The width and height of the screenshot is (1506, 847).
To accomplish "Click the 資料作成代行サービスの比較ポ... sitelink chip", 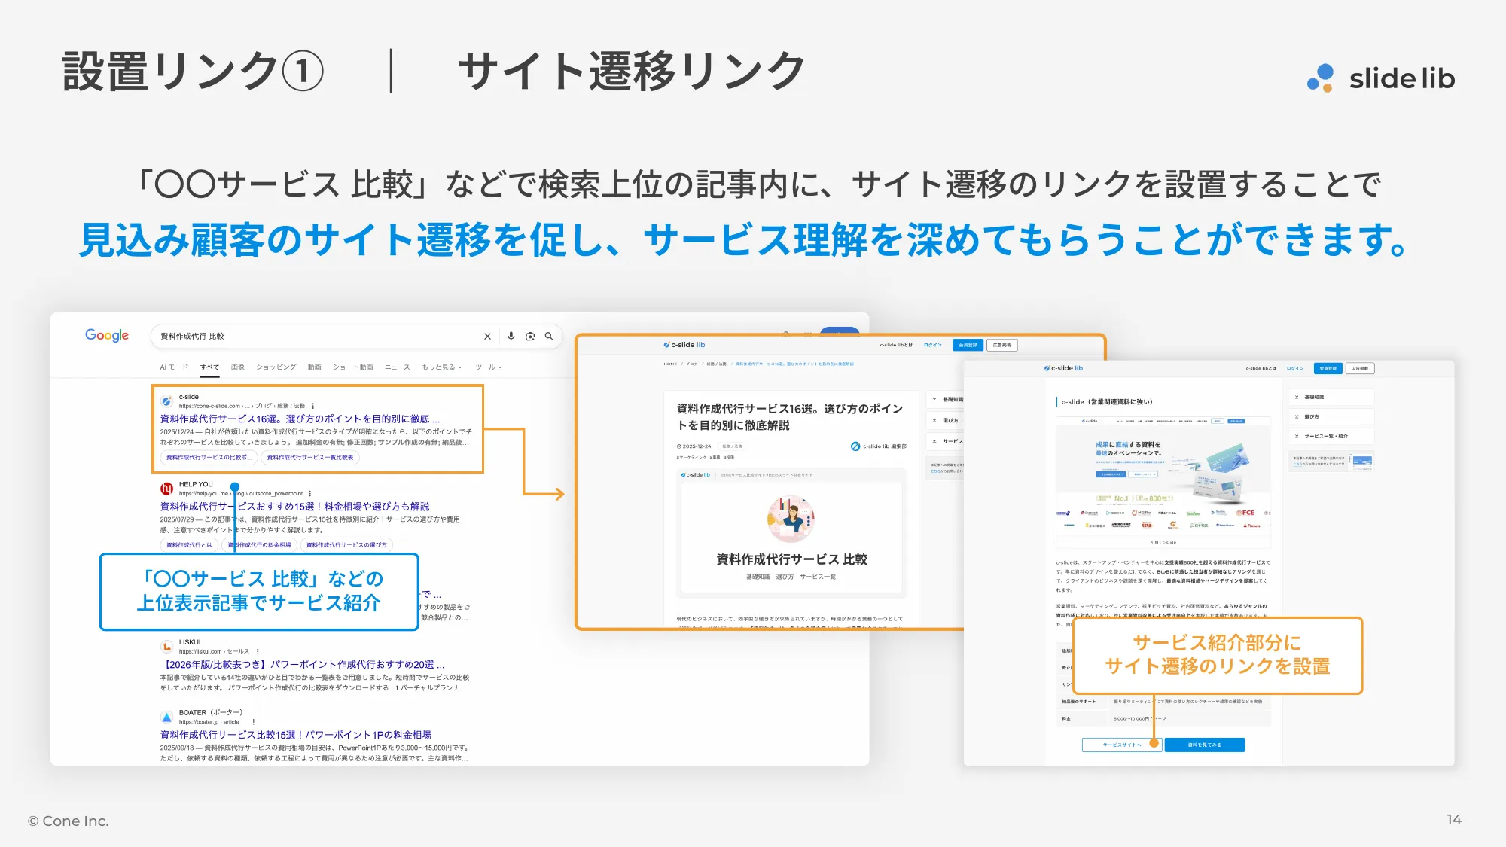I will [x=209, y=457].
